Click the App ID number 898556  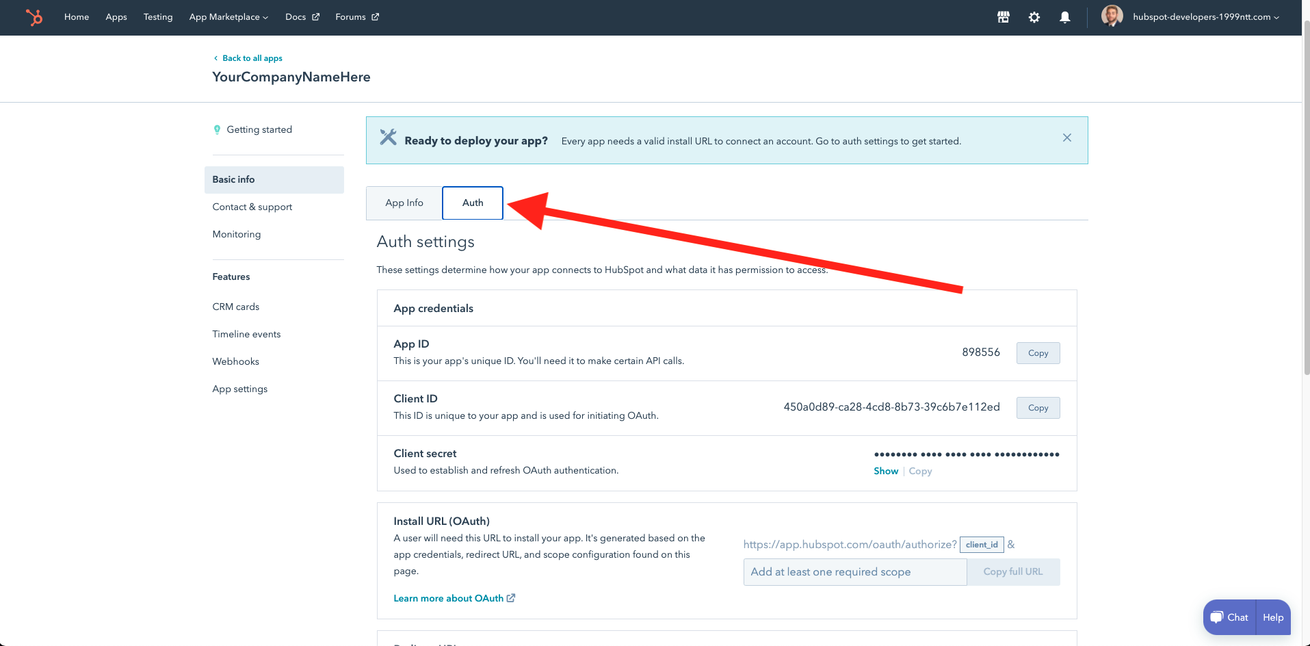981,352
